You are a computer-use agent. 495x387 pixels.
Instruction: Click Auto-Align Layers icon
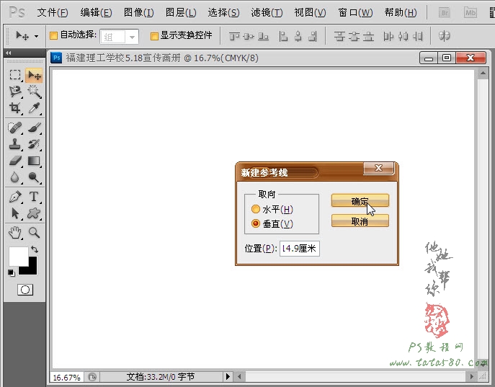444,36
